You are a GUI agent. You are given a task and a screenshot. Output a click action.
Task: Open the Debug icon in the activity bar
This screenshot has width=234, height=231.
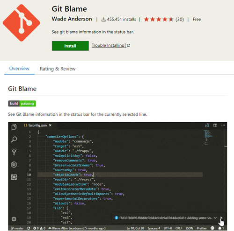14,164
